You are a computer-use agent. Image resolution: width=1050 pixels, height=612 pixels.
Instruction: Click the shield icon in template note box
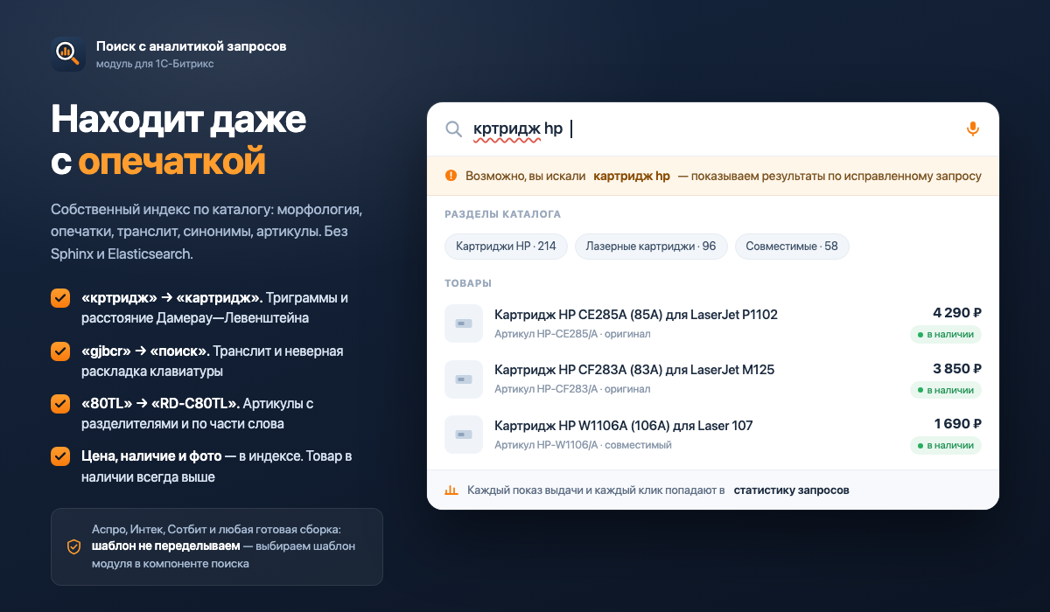pyautogui.click(x=74, y=546)
